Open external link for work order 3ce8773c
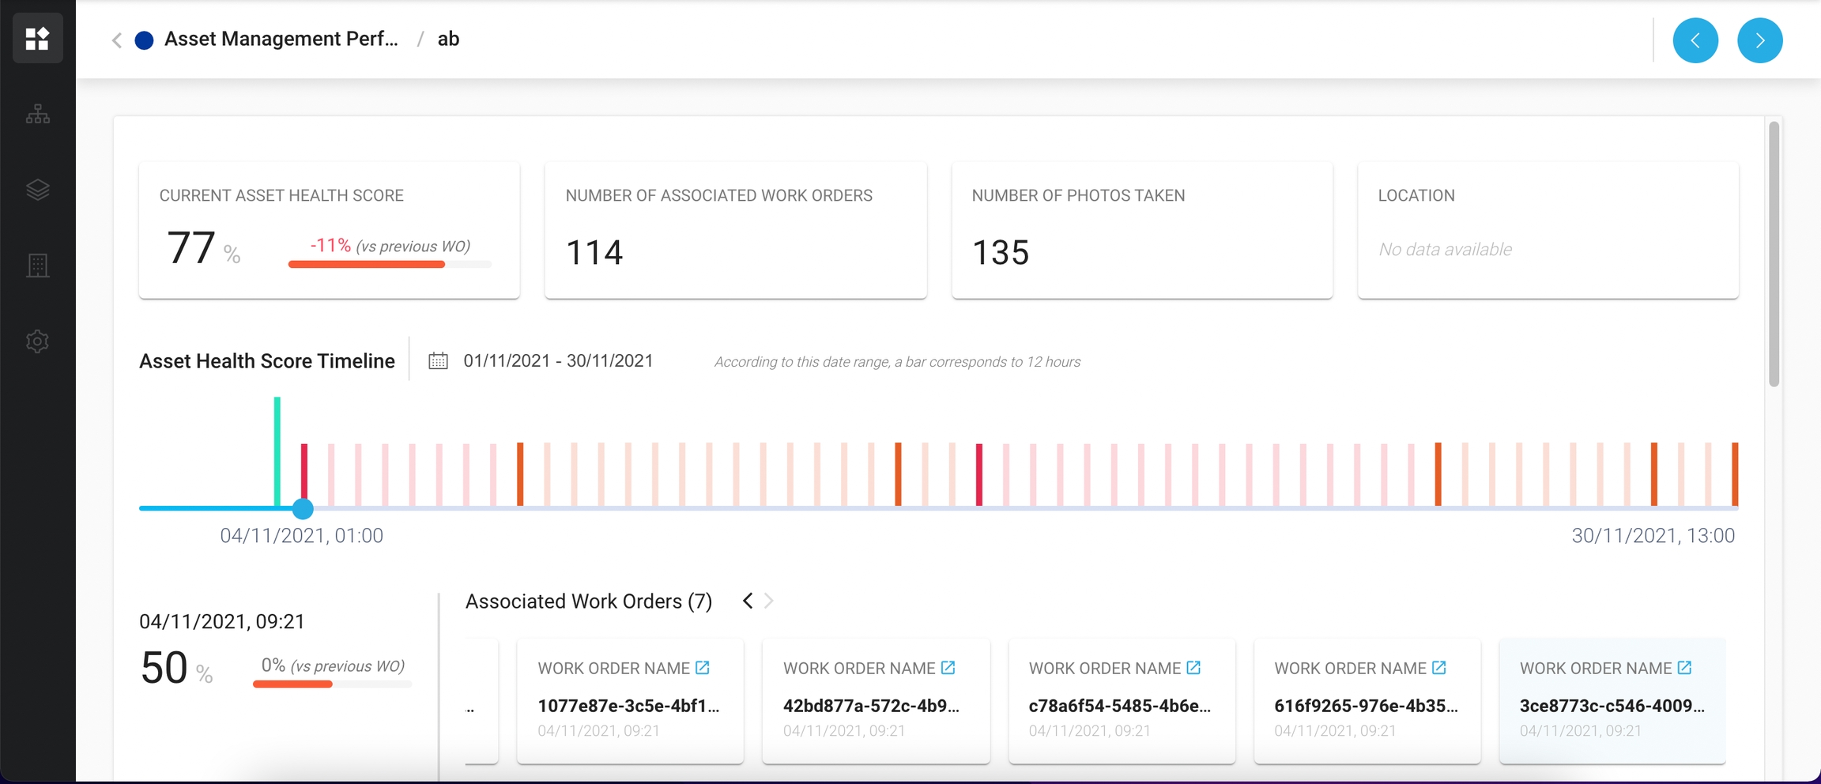 click(1684, 668)
